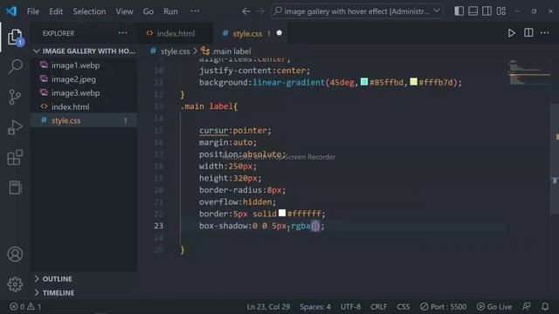The width and height of the screenshot is (559, 314).
Task: Open the Selection menu
Action: 89,11
